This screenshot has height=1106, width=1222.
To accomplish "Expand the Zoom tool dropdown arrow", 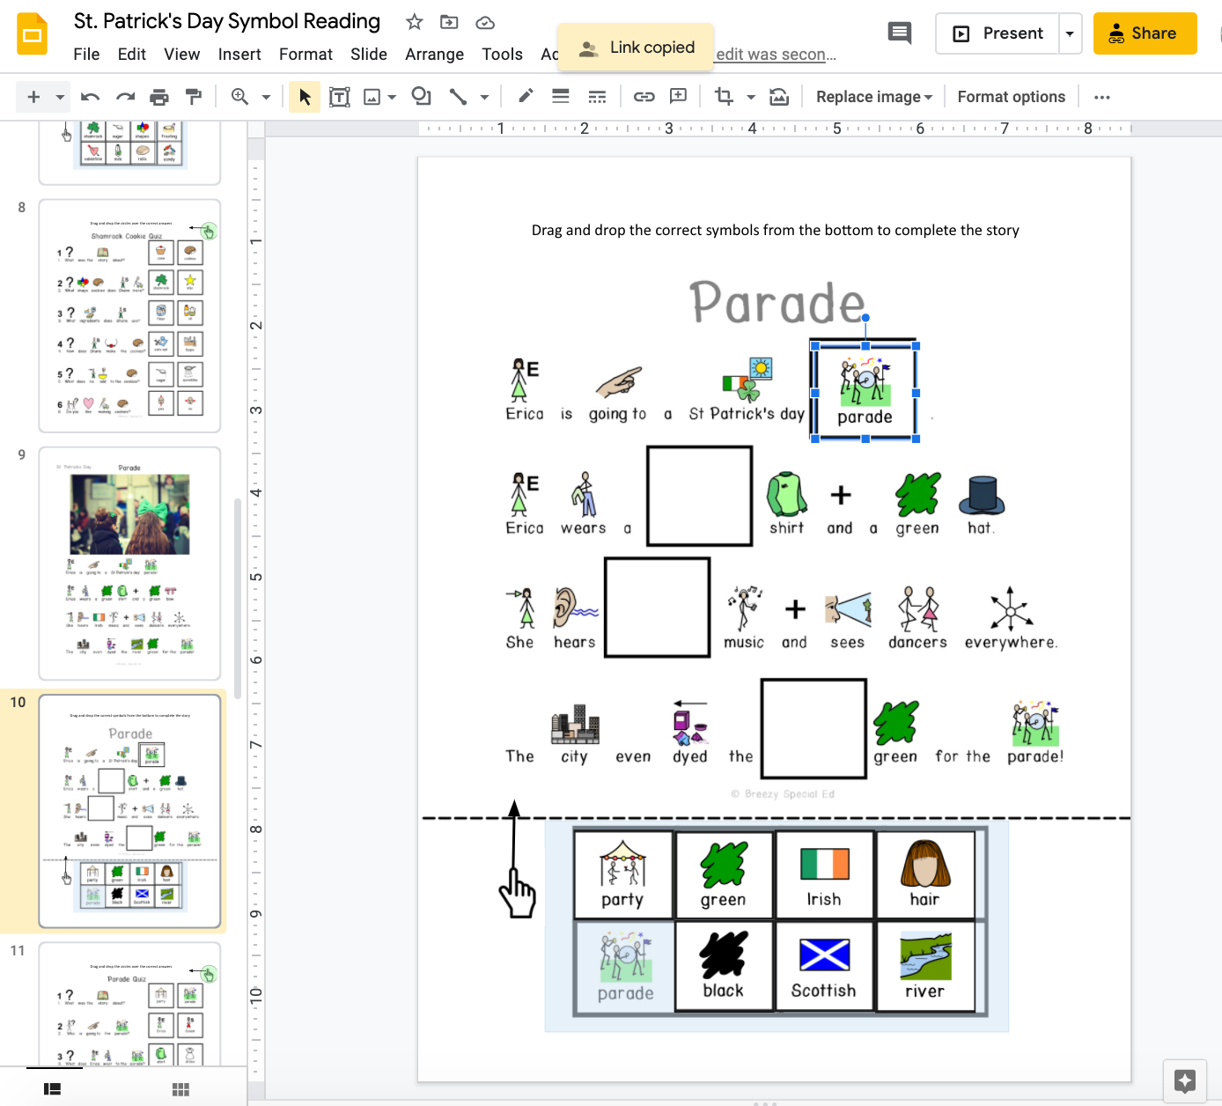I will point(266,97).
